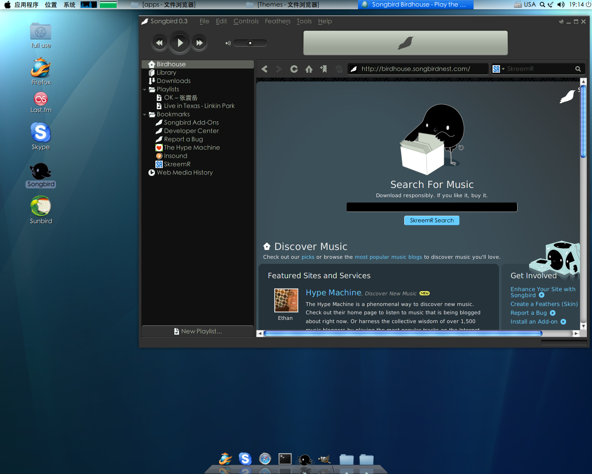Open 'Create a Feathers (Skin)' link

point(544,304)
